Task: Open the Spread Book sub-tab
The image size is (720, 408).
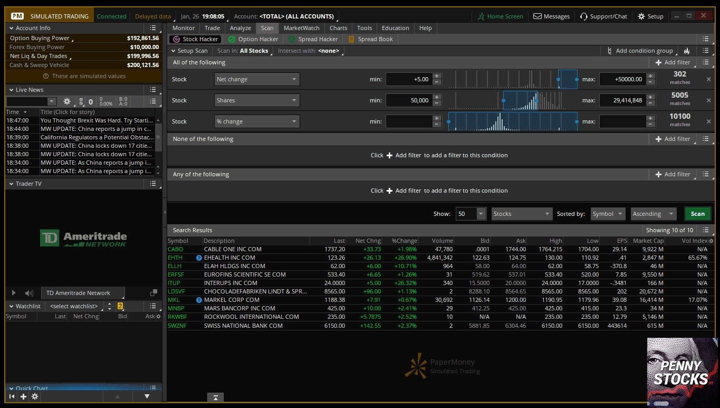Action: (371, 39)
